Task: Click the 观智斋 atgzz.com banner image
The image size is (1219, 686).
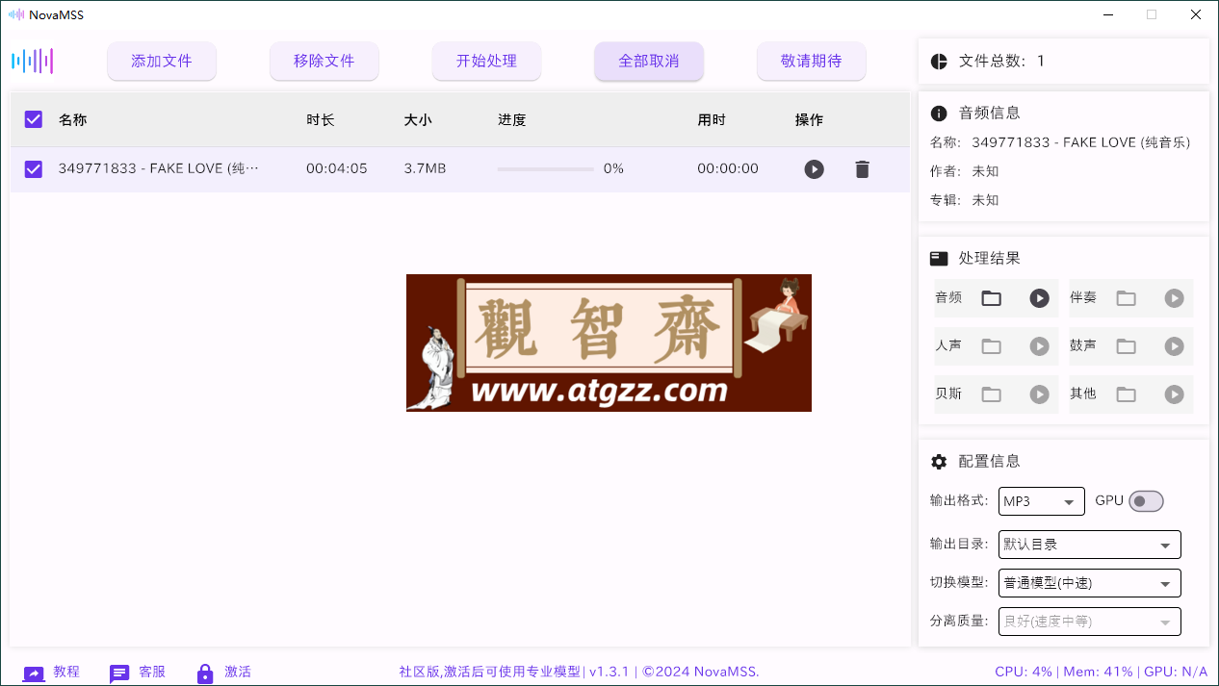Action: click(x=609, y=343)
